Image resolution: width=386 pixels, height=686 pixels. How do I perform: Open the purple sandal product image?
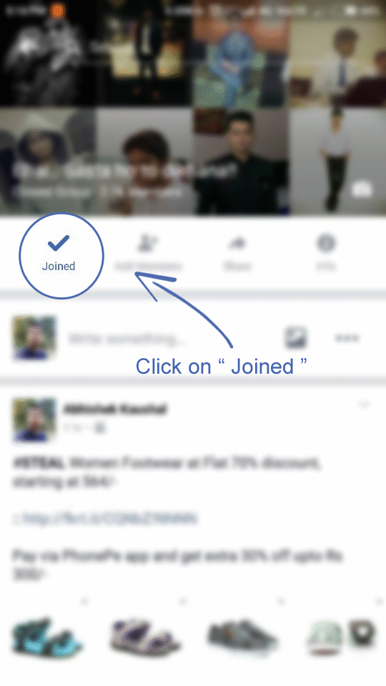click(144, 635)
